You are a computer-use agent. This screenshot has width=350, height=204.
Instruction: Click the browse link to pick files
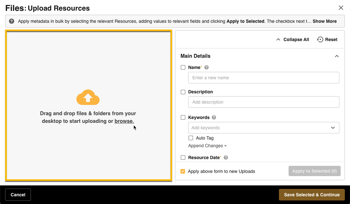tap(124, 121)
